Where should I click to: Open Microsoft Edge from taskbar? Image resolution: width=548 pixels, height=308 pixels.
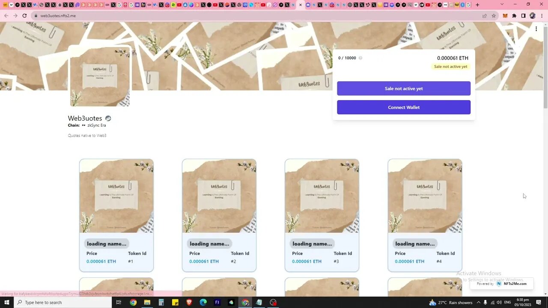tap(203, 302)
